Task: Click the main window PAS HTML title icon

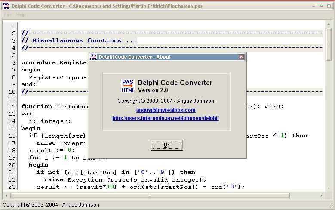Action: [x=6, y=6]
